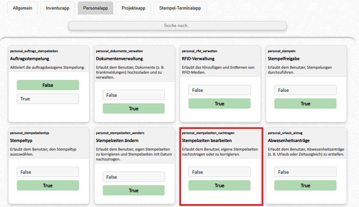359x207 pixels.
Task: Click the Stempeltyp heading
Action: point(21,140)
